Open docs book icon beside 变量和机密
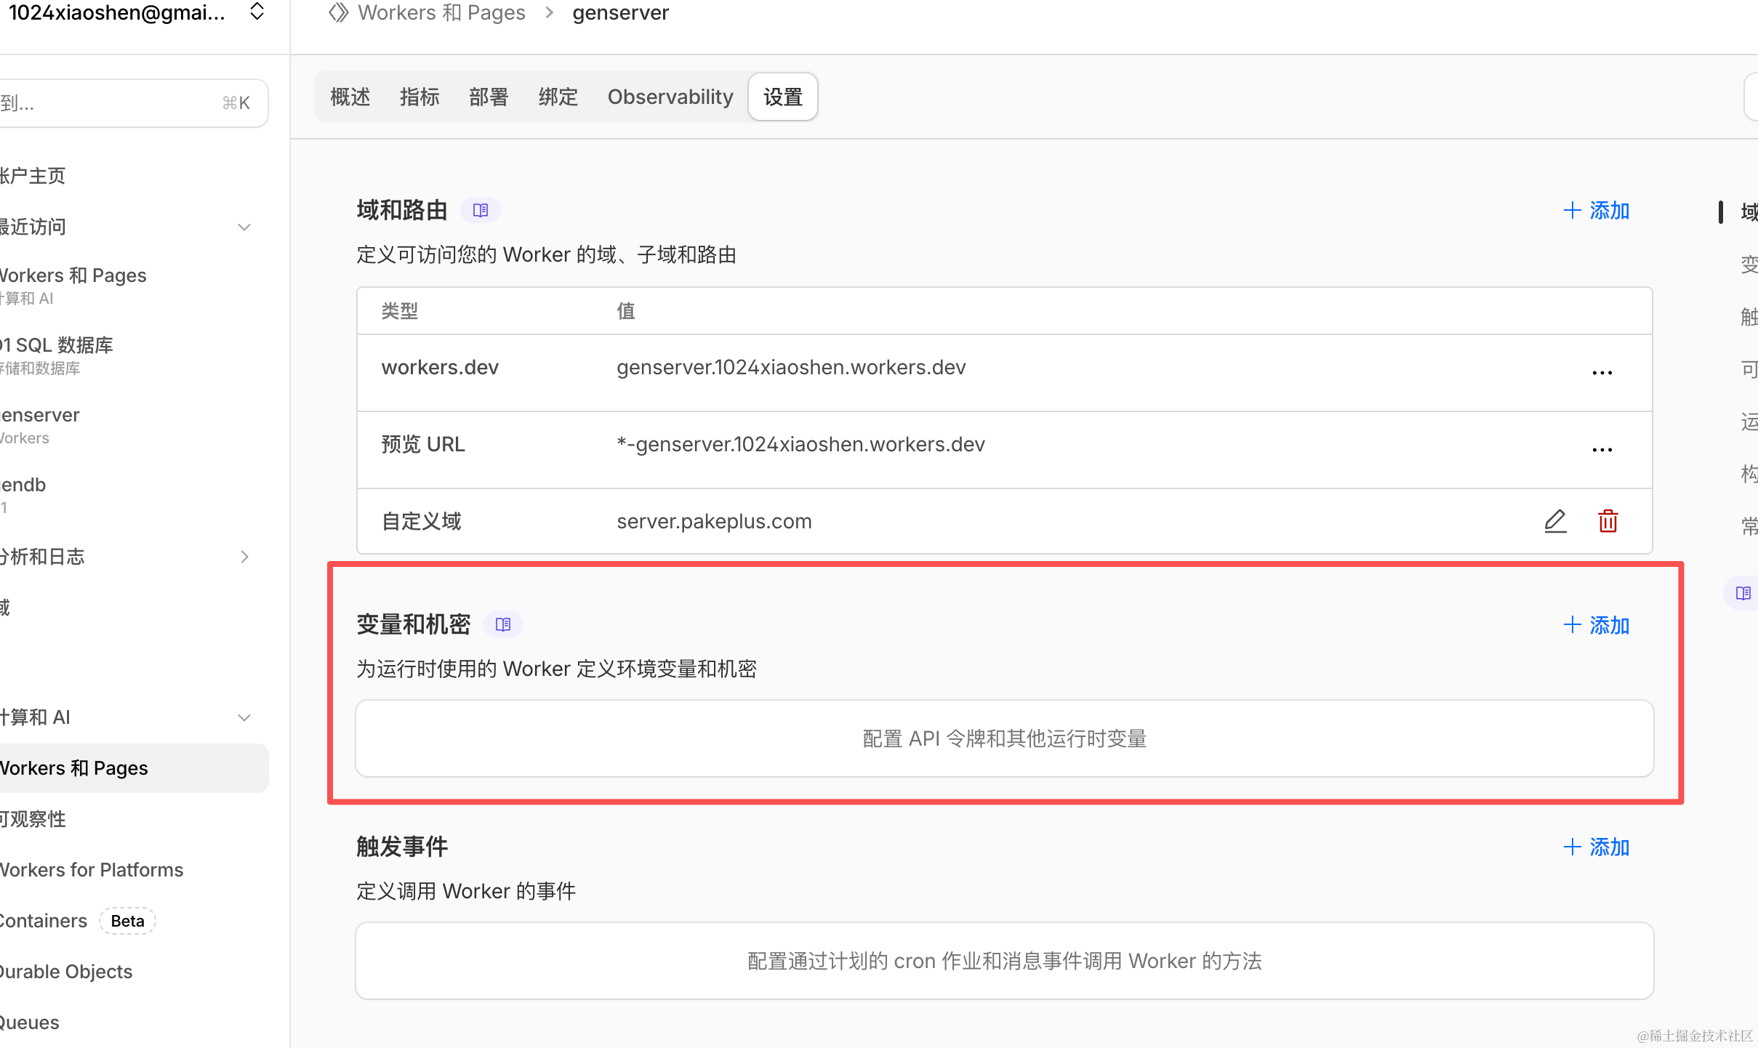Viewport: 1758px width, 1048px height. [x=502, y=624]
